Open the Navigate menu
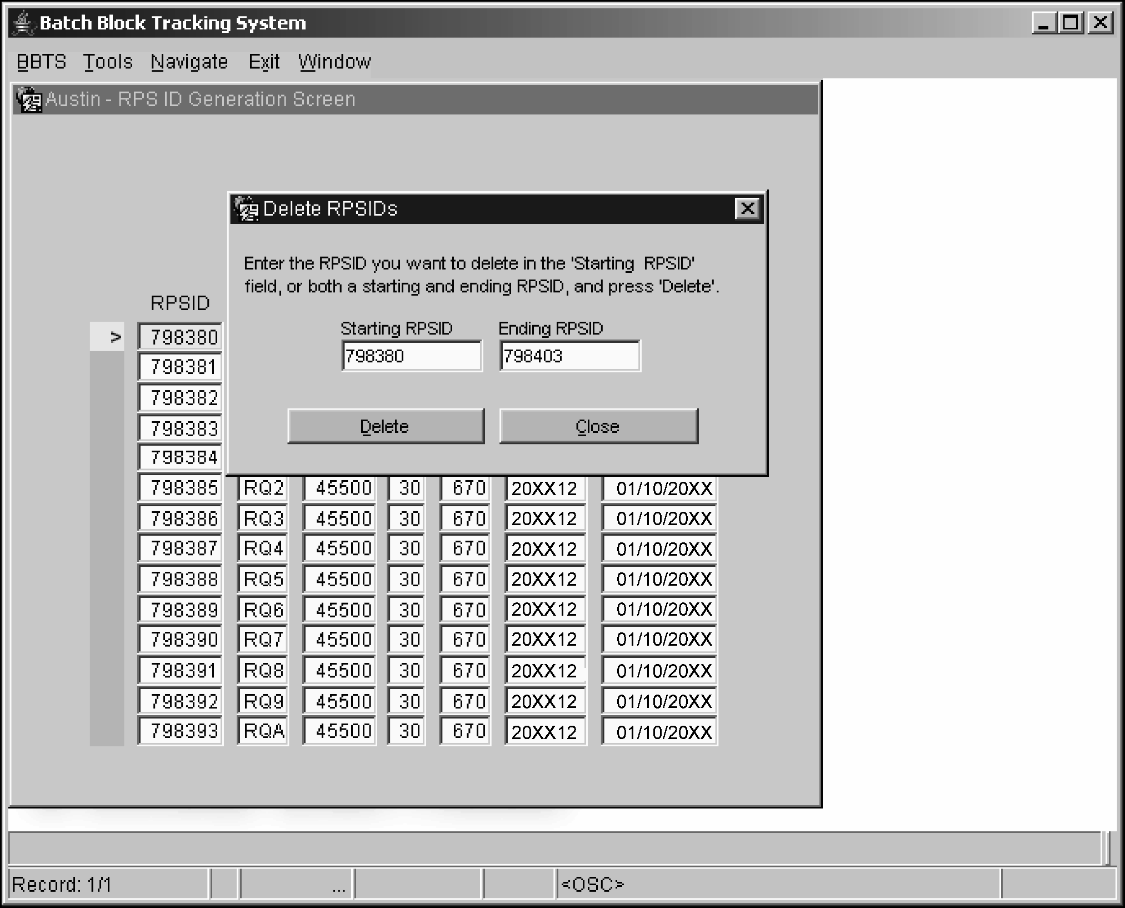This screenshot has width=1125, height=908. pyautogui.click(x=189, y=62)
